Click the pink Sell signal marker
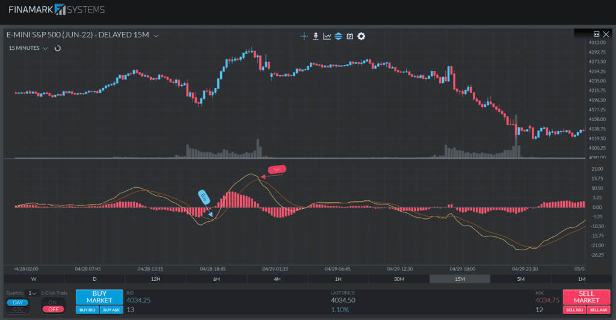The image size is (616, 320). pyautogui.click(x=277, y=170)
